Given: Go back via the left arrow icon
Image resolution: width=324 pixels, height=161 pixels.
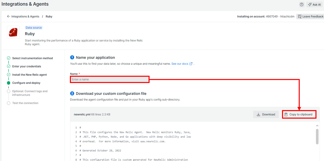Looking at the screenshot, I should 9,16.
